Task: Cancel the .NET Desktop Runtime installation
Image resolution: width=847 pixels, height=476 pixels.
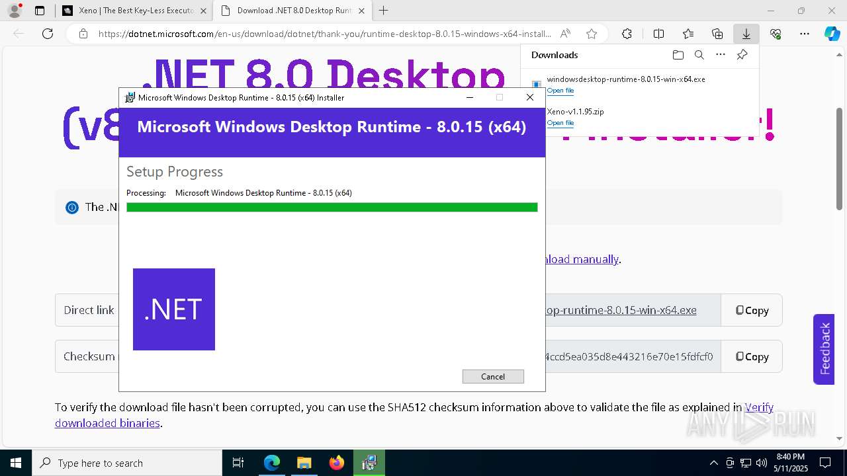Action: coord(493,376)
